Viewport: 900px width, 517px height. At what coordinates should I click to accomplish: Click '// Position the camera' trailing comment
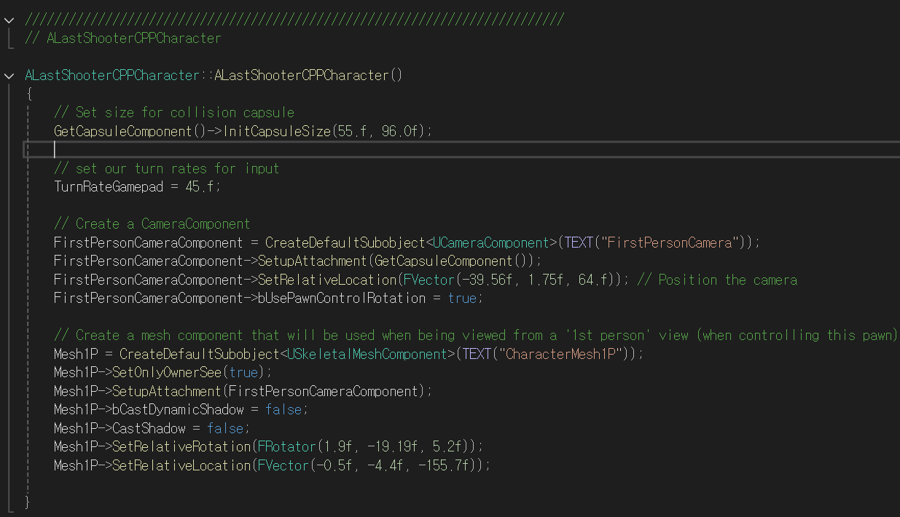[x=717, y=280]
